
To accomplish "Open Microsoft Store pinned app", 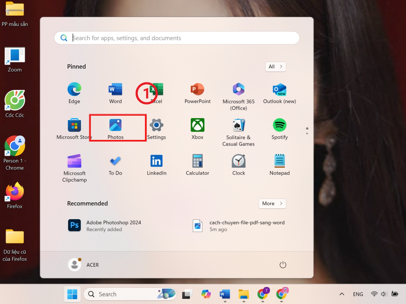I will [74, 129].
